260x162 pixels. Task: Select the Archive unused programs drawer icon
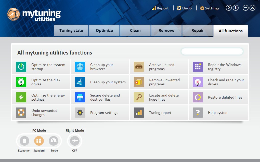click(x=139, y=67)
